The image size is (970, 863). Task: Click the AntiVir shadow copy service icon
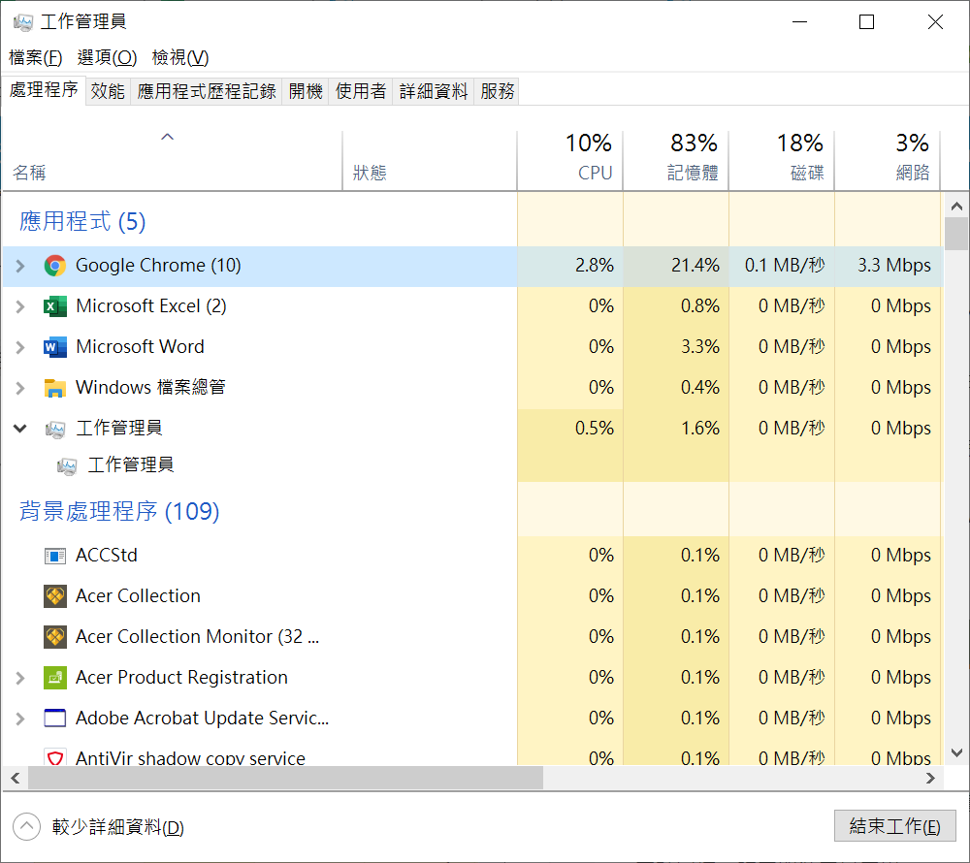[x=55, y=757]
